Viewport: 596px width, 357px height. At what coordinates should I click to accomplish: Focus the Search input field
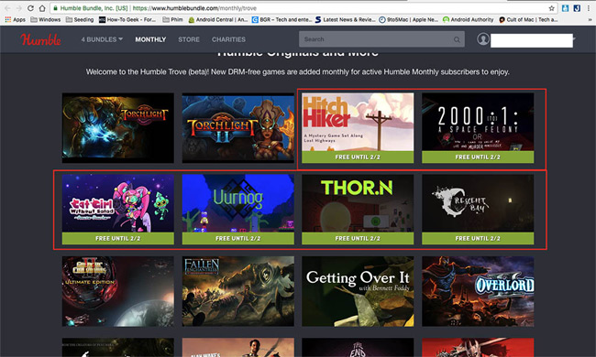point(381,39)
